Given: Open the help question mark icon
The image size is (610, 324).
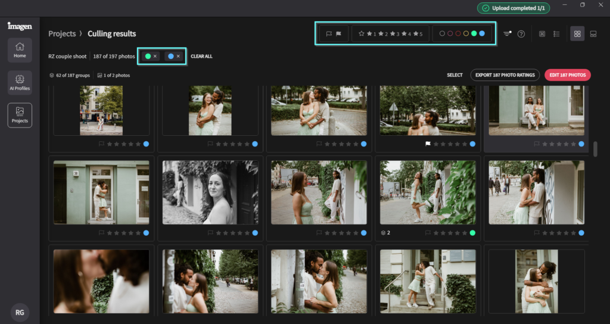Looking at the screenshot, I should 521,34.
